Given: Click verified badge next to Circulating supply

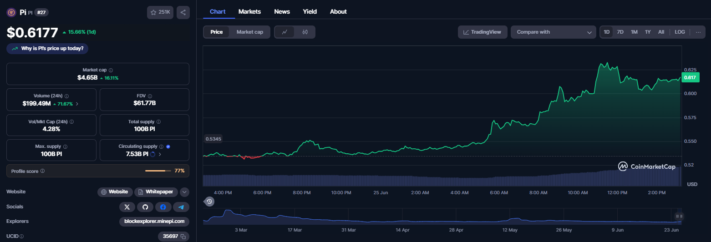Looking at the screenshot, I should coord(168,146).
